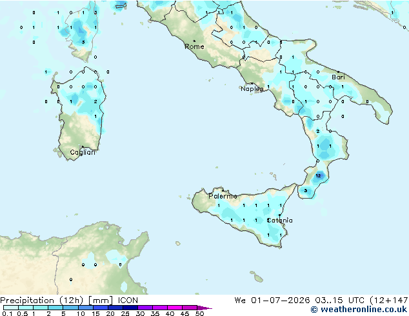409x316 pixels.
Task: Click the Bari city label
Action: point(338,77)
